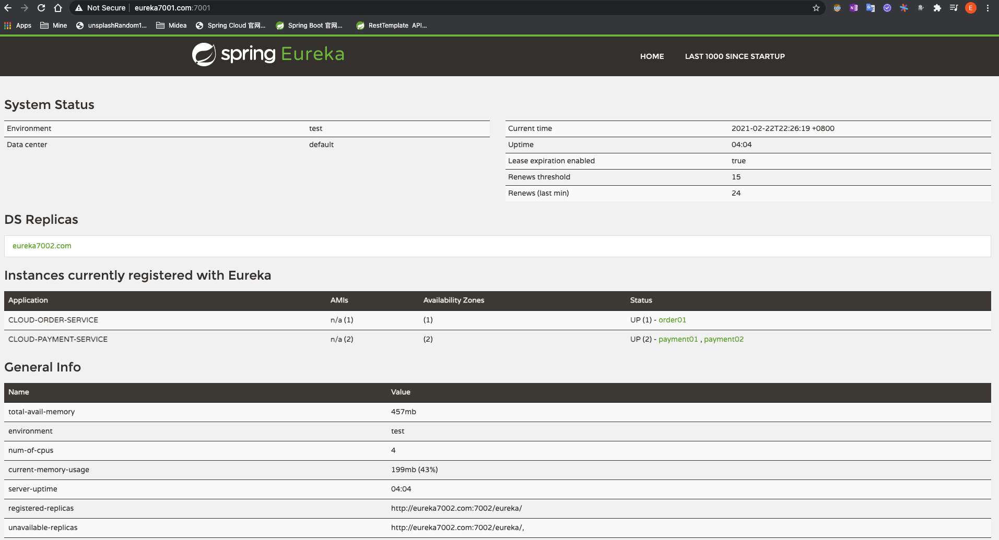Viewport: 999px width, 540px height.
Task: Expand the Midea bookmarks folder
Action: point(171,26)
